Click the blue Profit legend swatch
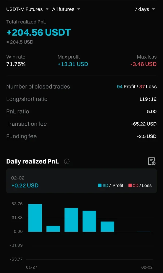This screenshot has width=163, height=273. point(100,186)
